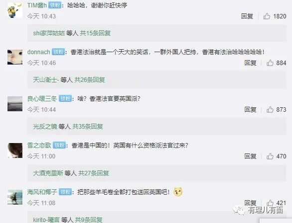
Task: Expand the 共26条回复 replies thread
Action: point(90,80)
